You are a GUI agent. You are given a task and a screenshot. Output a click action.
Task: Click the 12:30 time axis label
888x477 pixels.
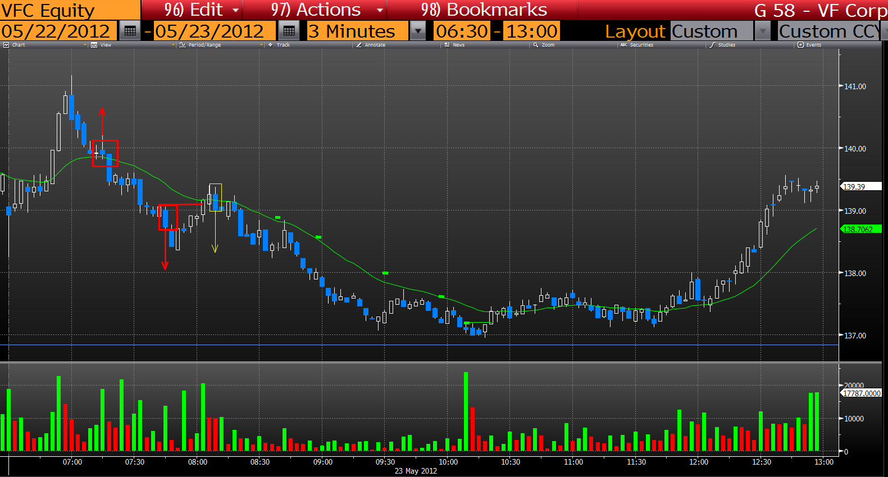coord(762,462)
